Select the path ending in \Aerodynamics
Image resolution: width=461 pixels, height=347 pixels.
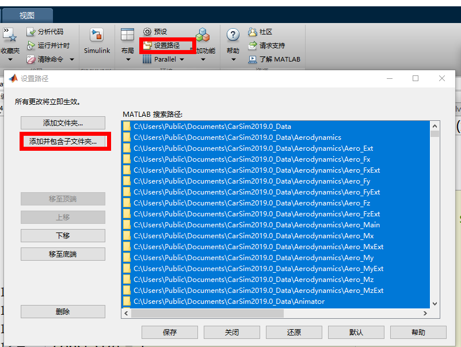[276, 138]
